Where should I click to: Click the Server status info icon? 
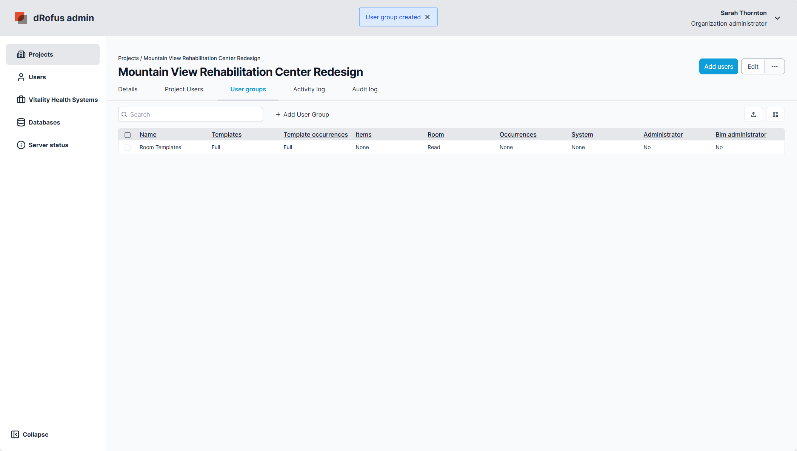click(x=21, y=145)
